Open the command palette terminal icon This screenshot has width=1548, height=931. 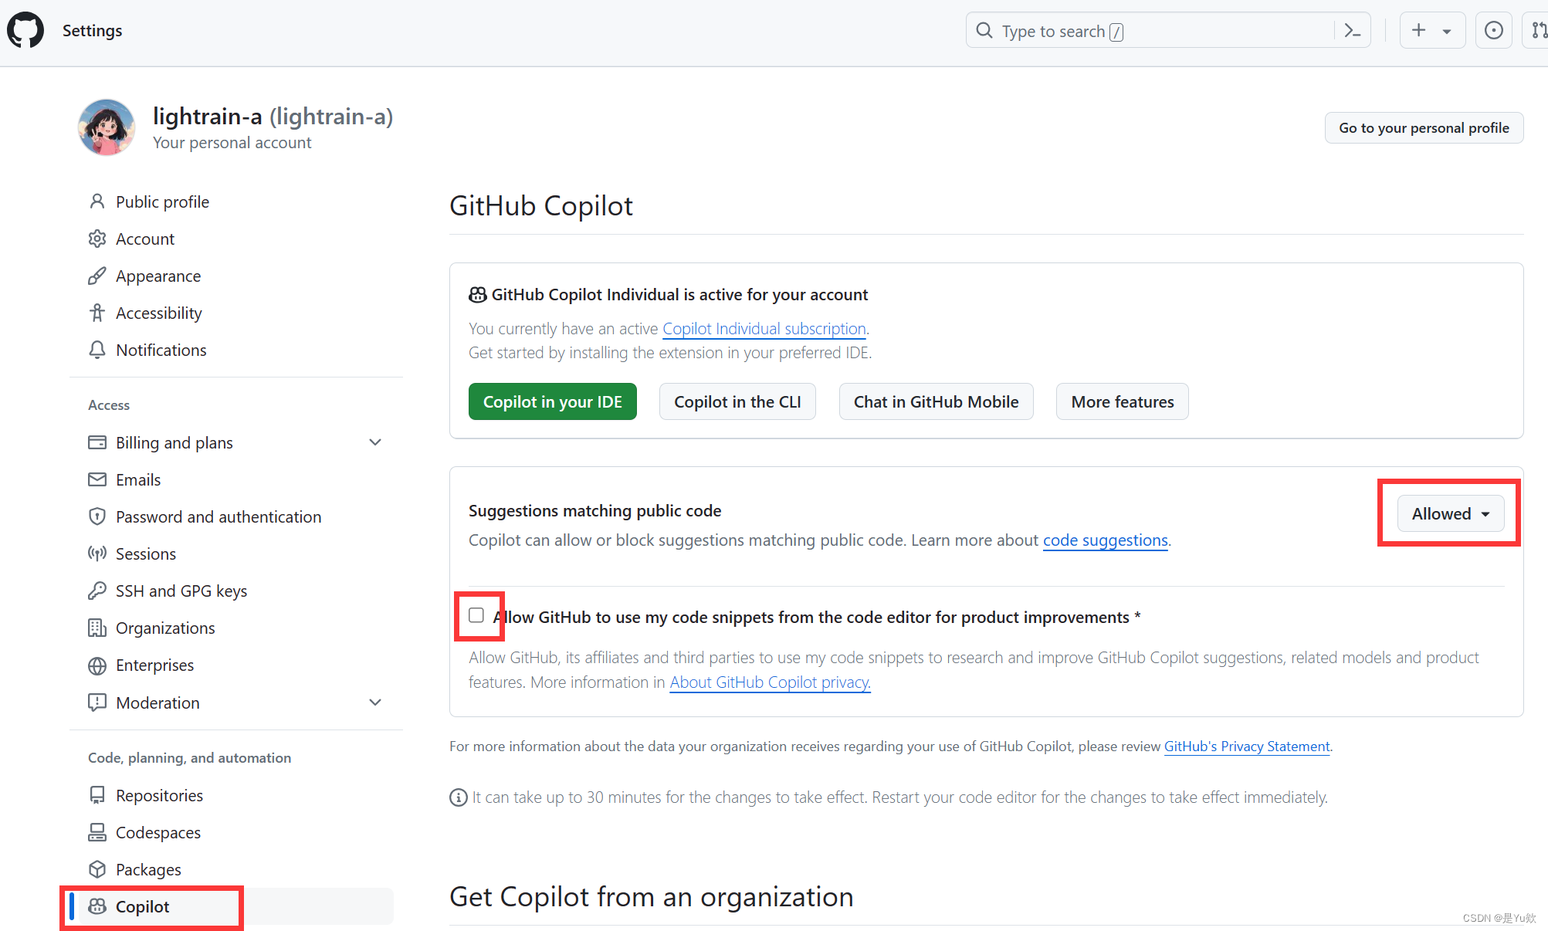point(1352,30)
